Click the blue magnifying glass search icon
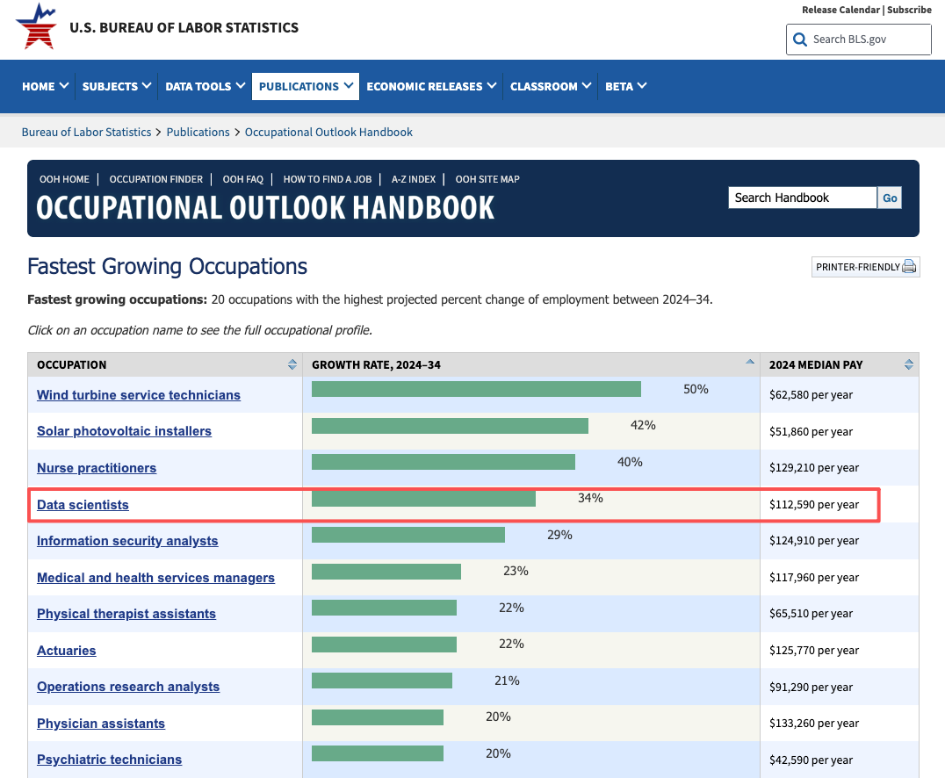Screen dimensions: 945x778 (799, 40)
